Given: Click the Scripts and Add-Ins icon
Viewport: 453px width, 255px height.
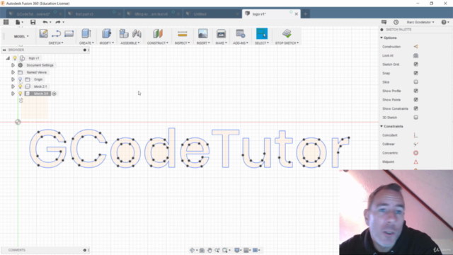Looking at the screenshot, I should (241, 33).
